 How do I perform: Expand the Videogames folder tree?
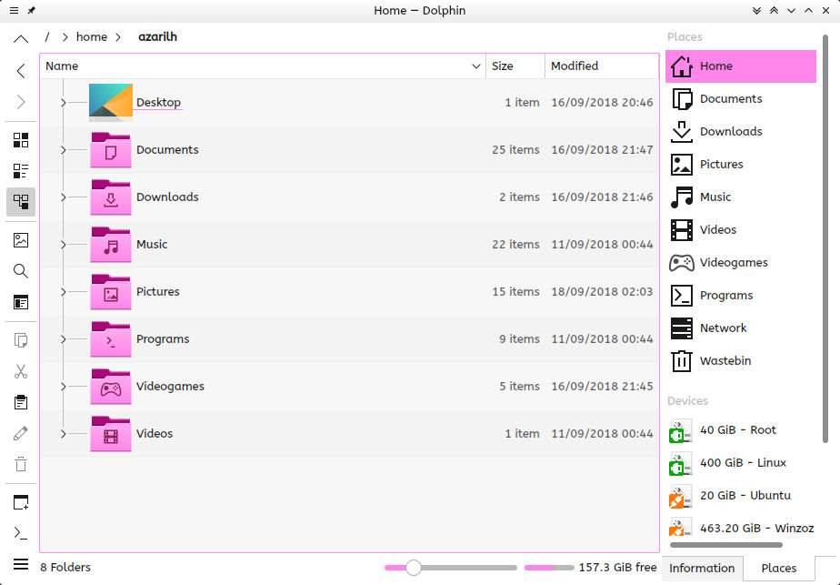(64, 386)
